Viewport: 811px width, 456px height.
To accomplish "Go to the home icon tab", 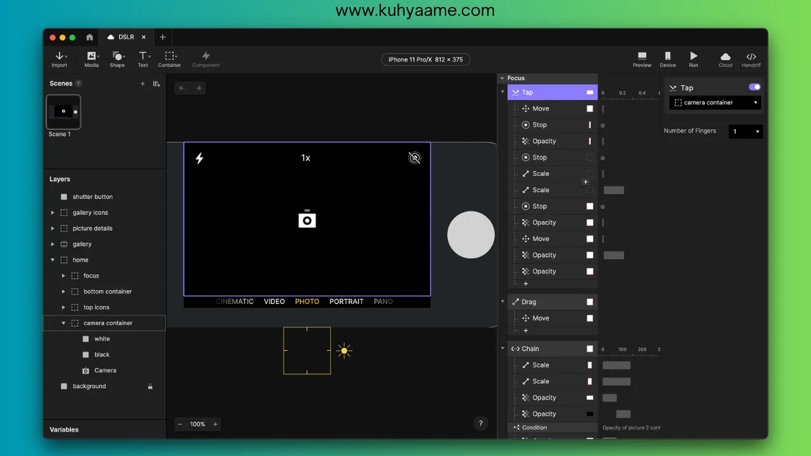I will [x=89, y=37].
